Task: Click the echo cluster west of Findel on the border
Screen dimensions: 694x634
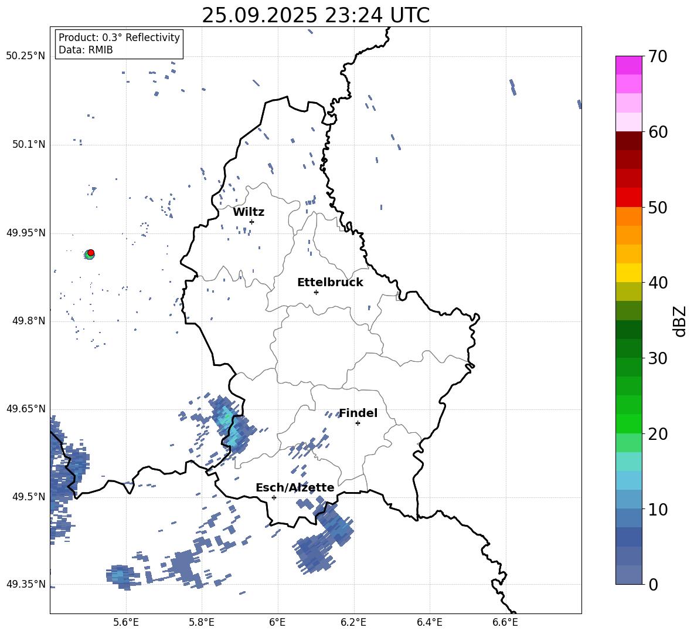Action: click(x=232, y=425)
